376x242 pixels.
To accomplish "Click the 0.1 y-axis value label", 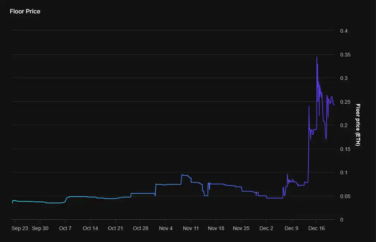I will tap(344, 172).
